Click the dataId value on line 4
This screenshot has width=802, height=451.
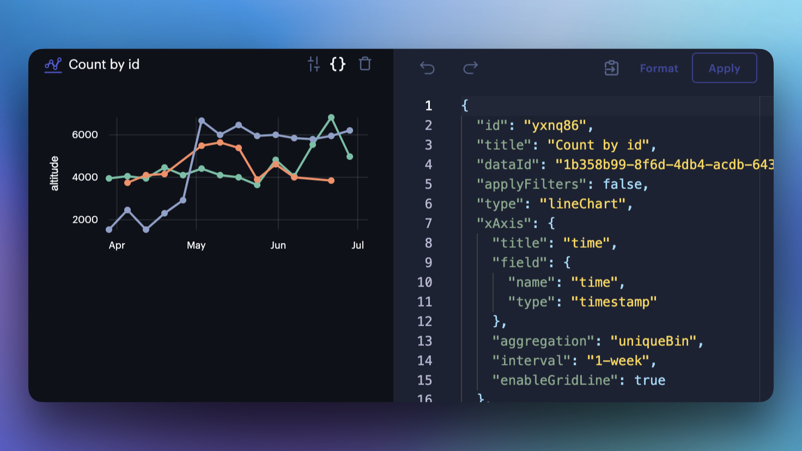664,165
